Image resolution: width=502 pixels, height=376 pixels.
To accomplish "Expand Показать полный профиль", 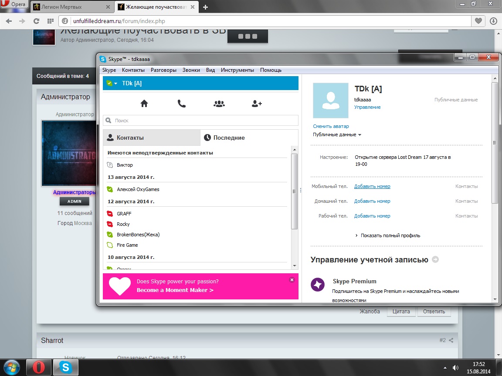I will pos(388,235).
